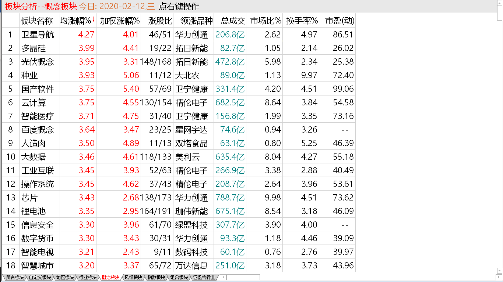Screen dimensions: 503x282
Task: Click leading stock 万达信息
Action: coord(191,265)
